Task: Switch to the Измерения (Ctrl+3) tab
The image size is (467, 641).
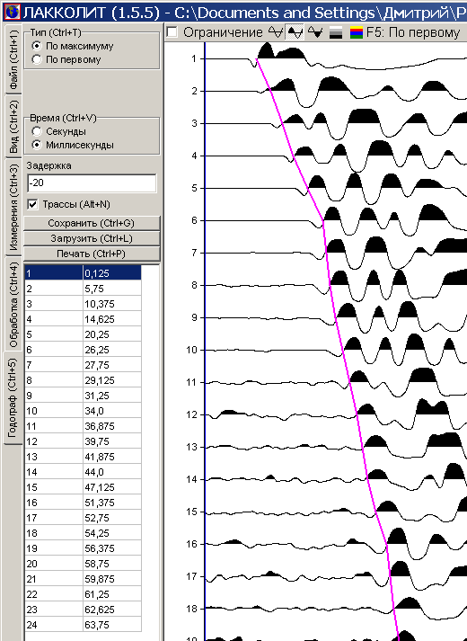Action: coord(13,208)
